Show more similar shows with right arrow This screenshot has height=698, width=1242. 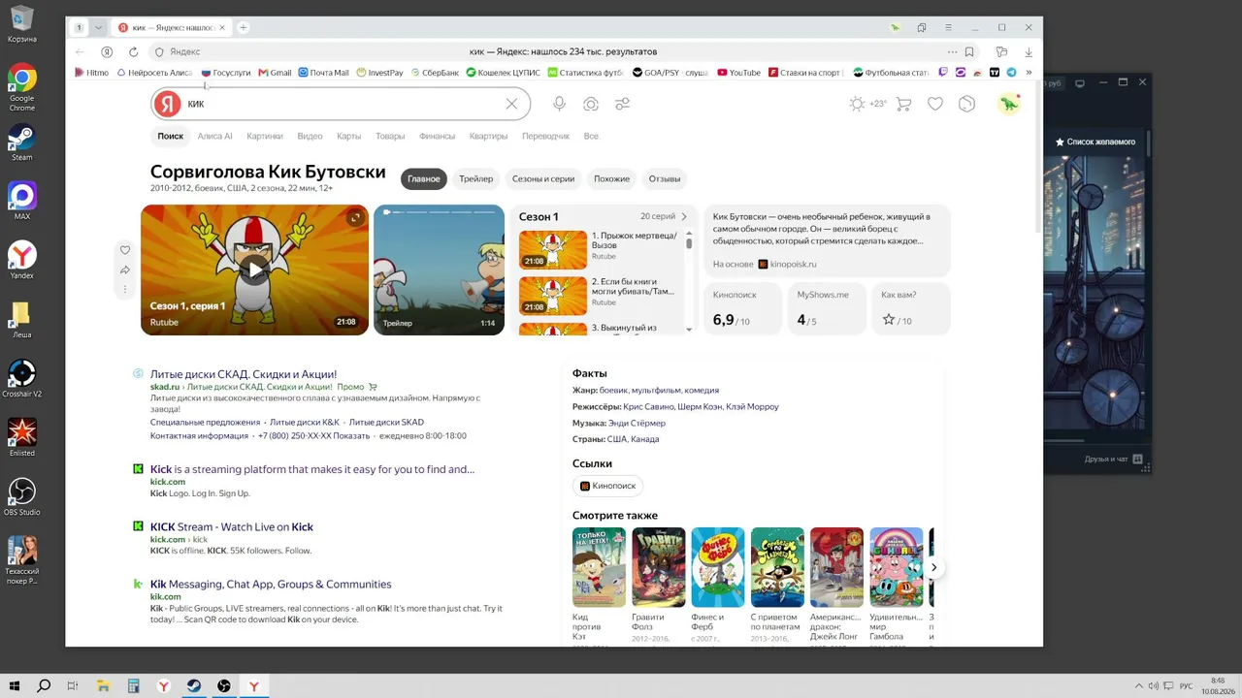pos(933,567)
